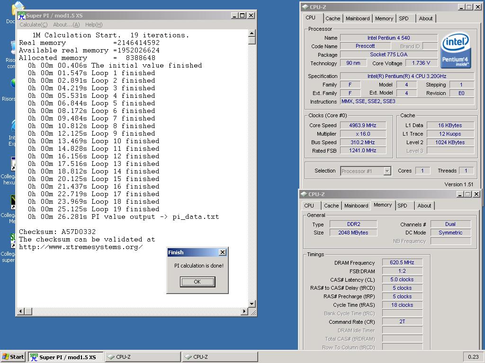Click the memory Type value DDR2
The image size is (485, 363).
(x=353, y=224)
